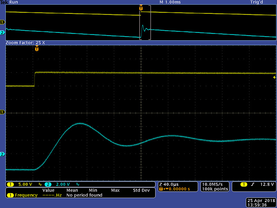The height and width of the screenshot is (208, 277).
Task: Click the channel 1 badge beside Frequency measurement
Action: (x=10, y=195)
